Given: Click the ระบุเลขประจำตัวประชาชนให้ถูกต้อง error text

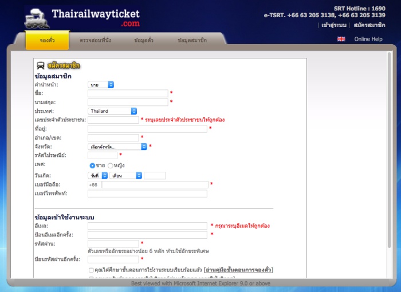Looking at the screenshot, I should pos(185,120).
